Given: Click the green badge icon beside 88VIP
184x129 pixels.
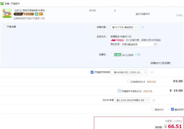Looking at the screenshot, I should 36,14.
